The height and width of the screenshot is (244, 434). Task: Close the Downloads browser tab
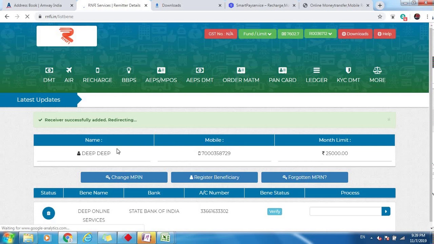(x=220, y=5)
